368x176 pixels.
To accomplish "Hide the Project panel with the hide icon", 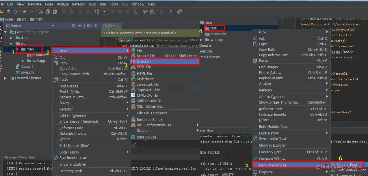I will (x=96, y=26).
